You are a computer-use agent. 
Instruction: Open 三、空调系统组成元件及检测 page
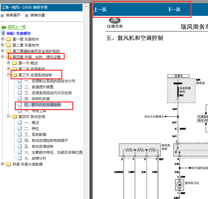48,93
